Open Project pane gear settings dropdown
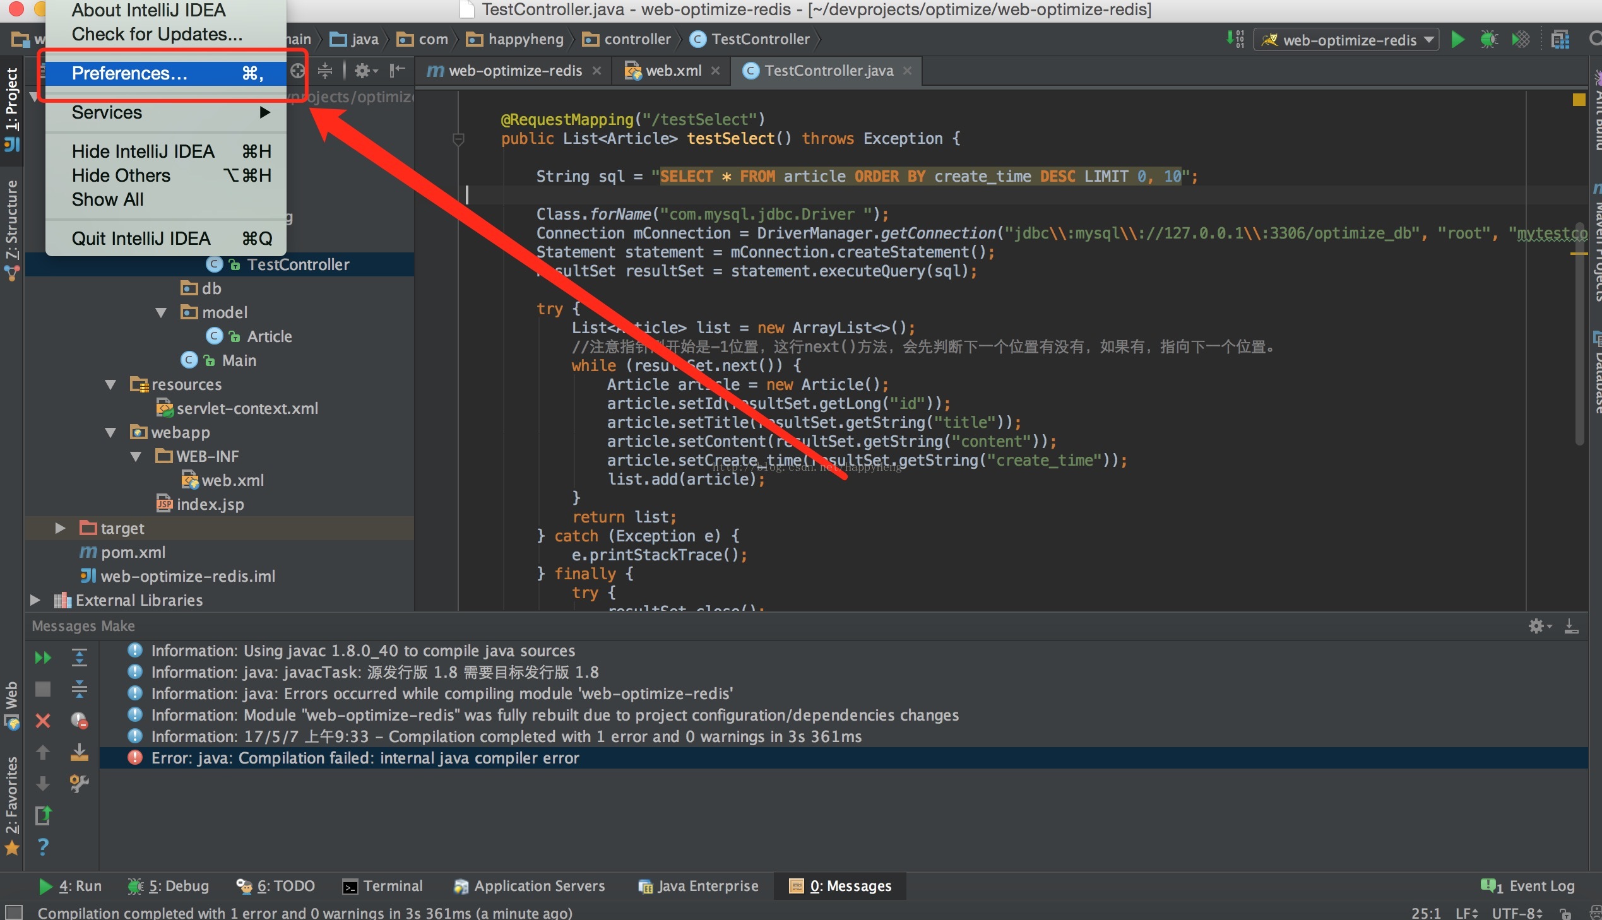 pyautogui.click(x=365, y=71)
